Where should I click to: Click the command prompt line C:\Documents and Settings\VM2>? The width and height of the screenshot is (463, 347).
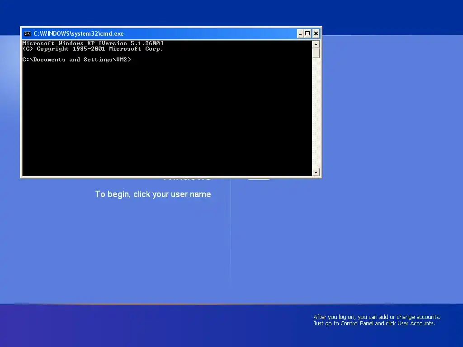click(x=76, y=60)
